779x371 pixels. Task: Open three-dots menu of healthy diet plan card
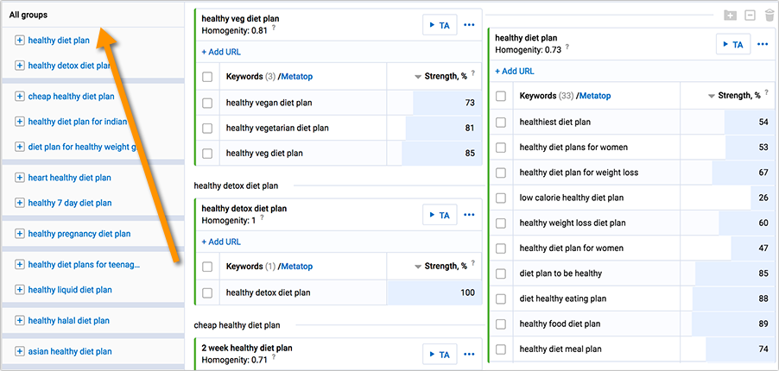tap(763, 44)
